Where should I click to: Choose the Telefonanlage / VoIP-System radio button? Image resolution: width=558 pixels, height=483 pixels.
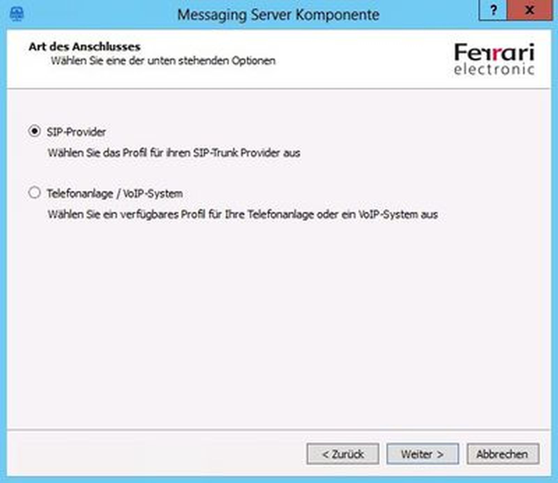pyautogui.click(x=35, y=193)
